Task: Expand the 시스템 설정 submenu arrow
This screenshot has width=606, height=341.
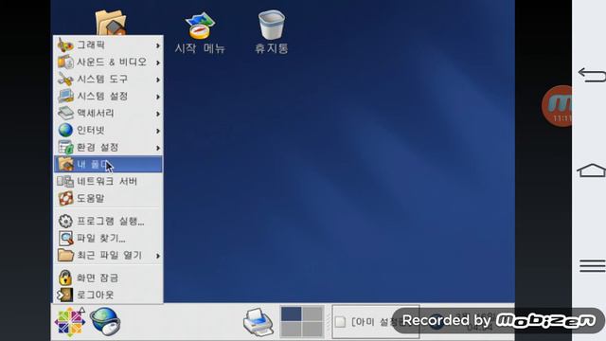Action: coord(158,97)
